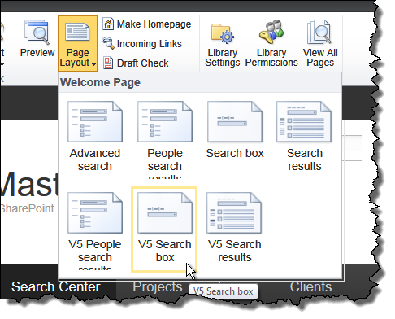Click View All Pages

coord(320,44)
